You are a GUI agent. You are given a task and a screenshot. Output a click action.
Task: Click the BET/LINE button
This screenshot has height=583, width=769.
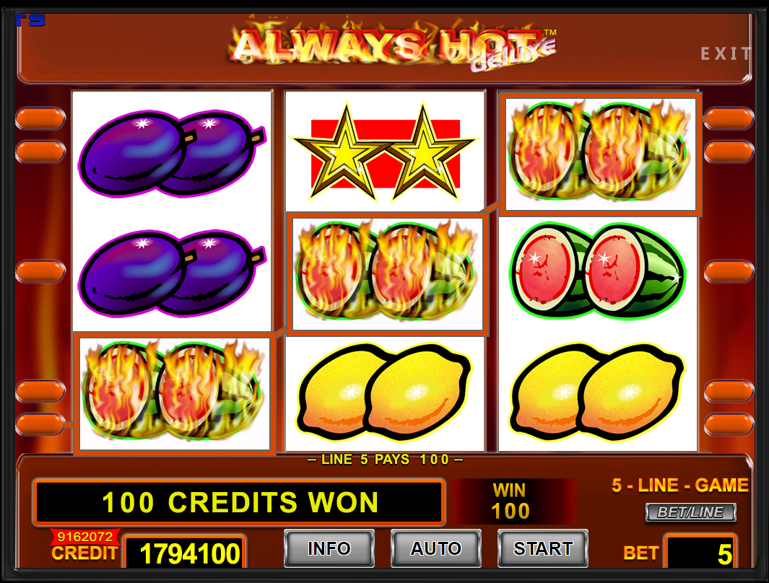pyautogui.click(x=690, y=512)
